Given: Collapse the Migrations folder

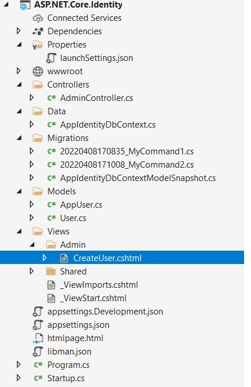Looking at the screenshot, I should pyautogui.click(x=19, y=138).
